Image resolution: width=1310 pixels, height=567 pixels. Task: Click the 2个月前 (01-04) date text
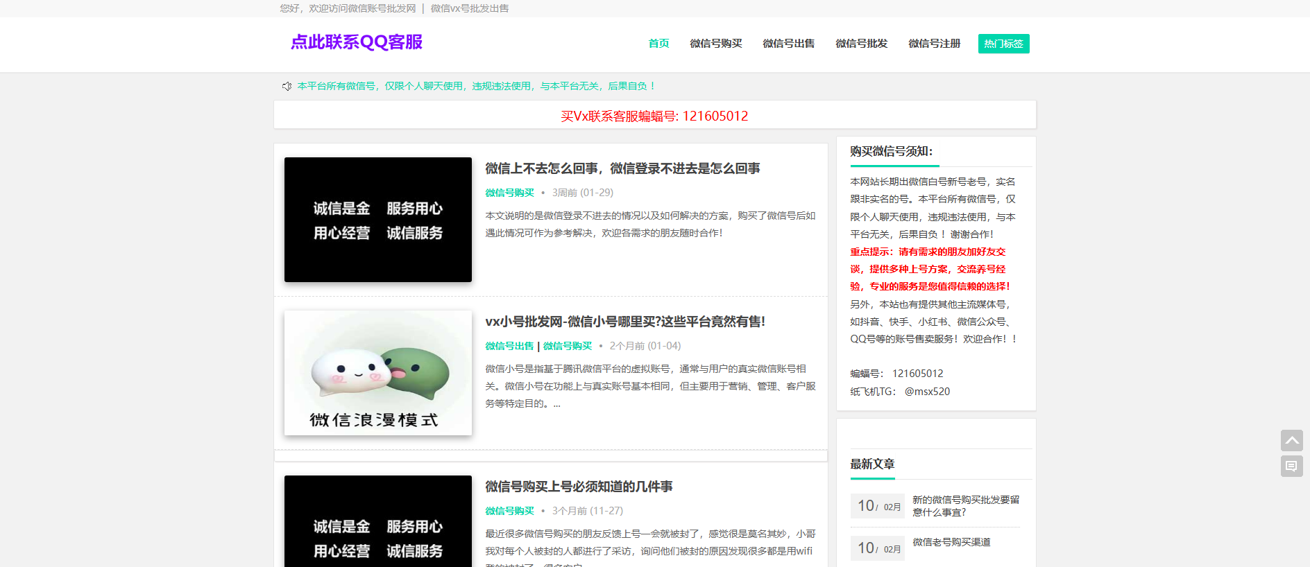(x=645, y=346)
